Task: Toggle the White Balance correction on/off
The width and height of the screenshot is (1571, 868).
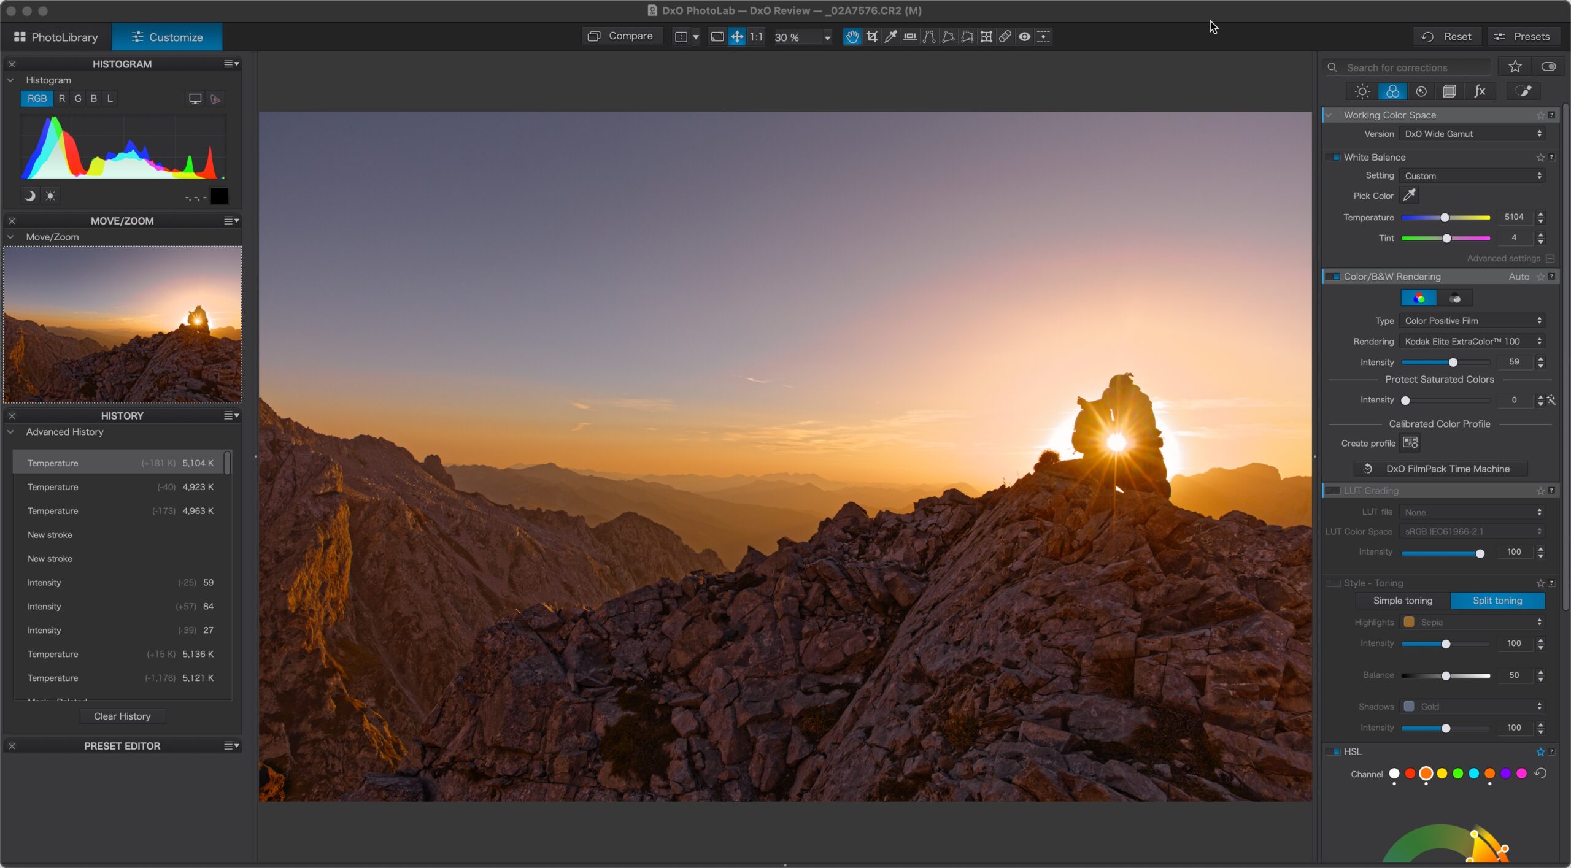Action: pyautogui.click(x=1334, y=158)
